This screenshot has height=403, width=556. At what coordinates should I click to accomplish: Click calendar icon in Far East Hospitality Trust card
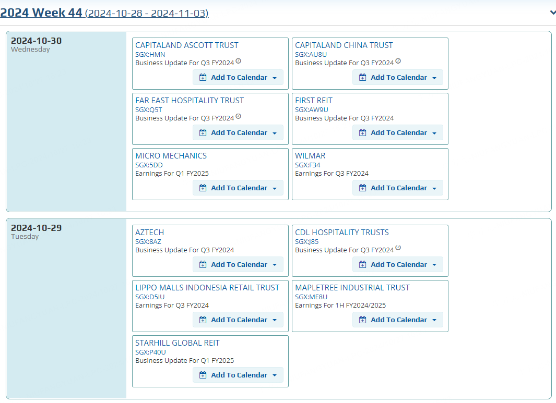203,133
